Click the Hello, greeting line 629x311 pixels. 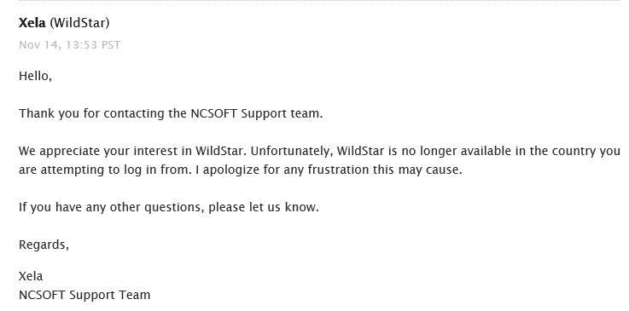[x=35, y=76]
